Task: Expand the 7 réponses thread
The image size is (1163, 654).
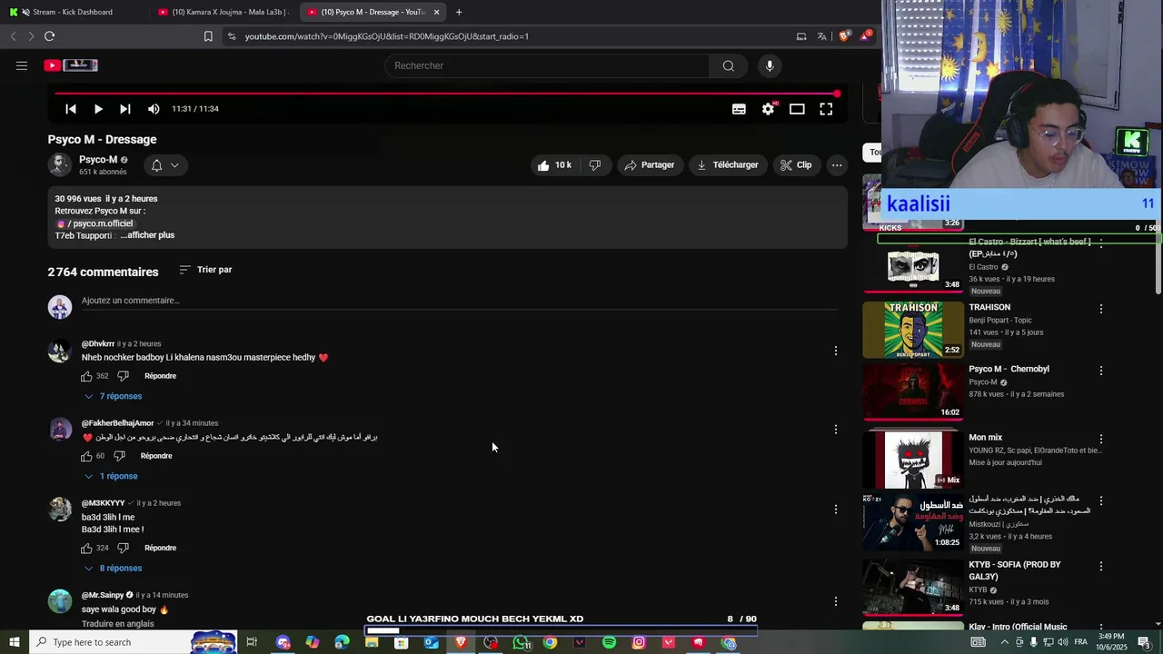Action: point(114,396)
